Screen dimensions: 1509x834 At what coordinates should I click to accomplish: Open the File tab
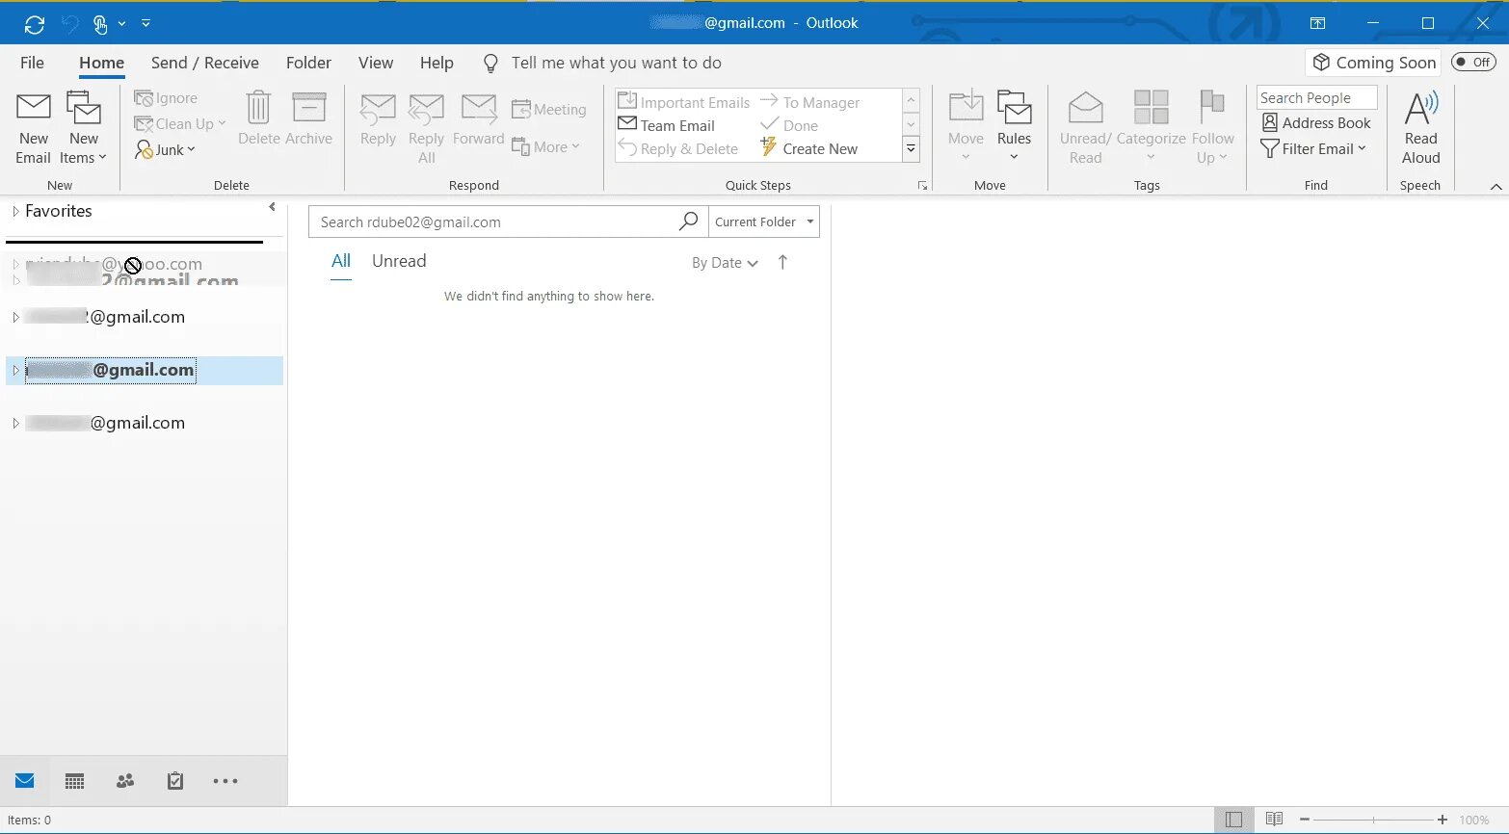[x=32, y=63]
